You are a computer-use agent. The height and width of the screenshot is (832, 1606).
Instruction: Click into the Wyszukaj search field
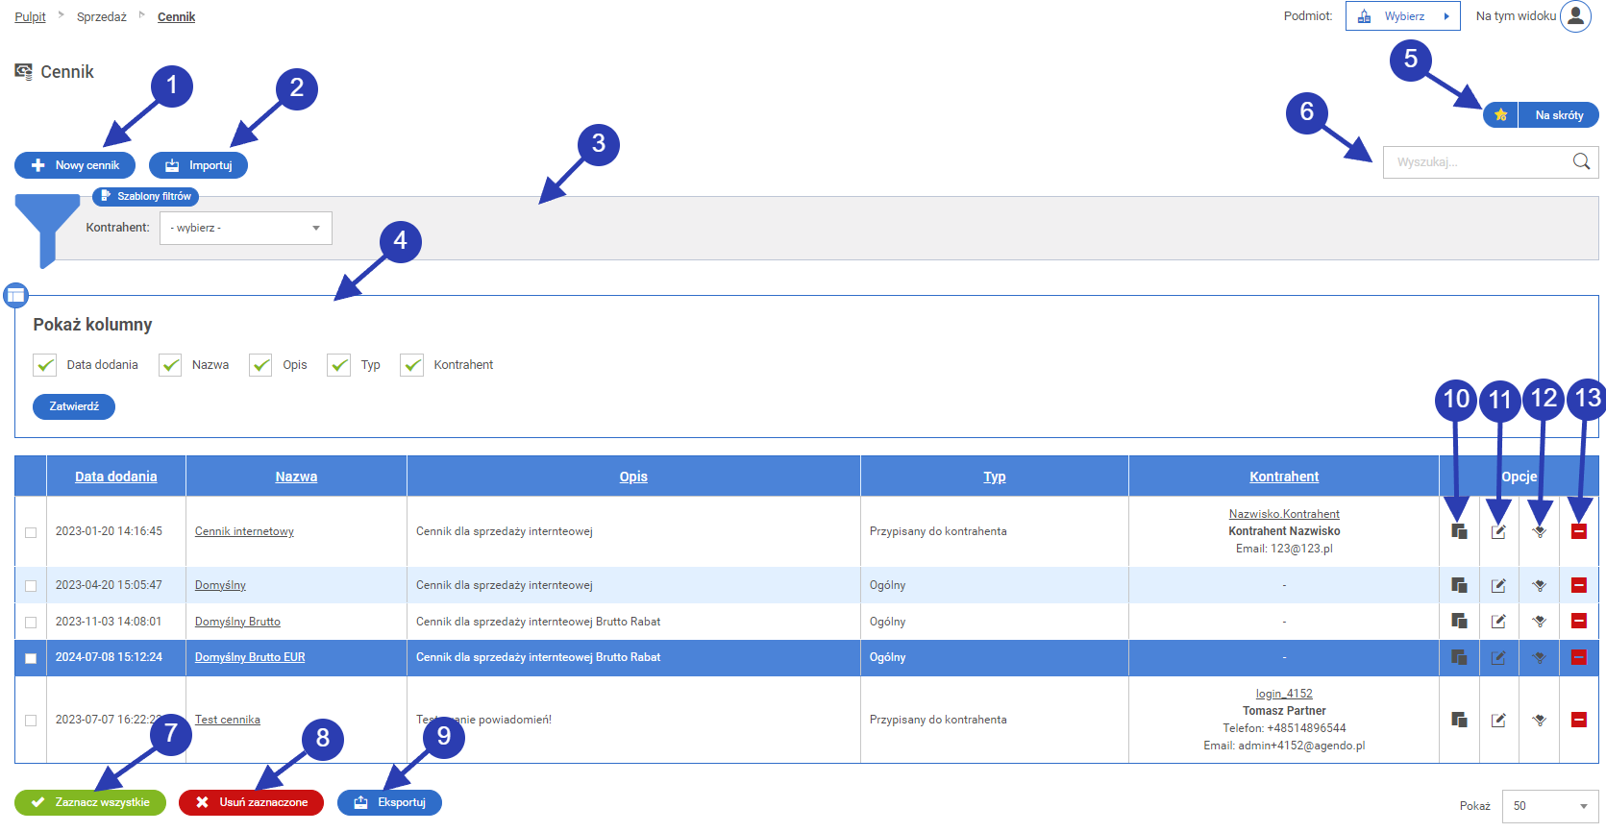pyautogui.click(x=1475, y=161)
